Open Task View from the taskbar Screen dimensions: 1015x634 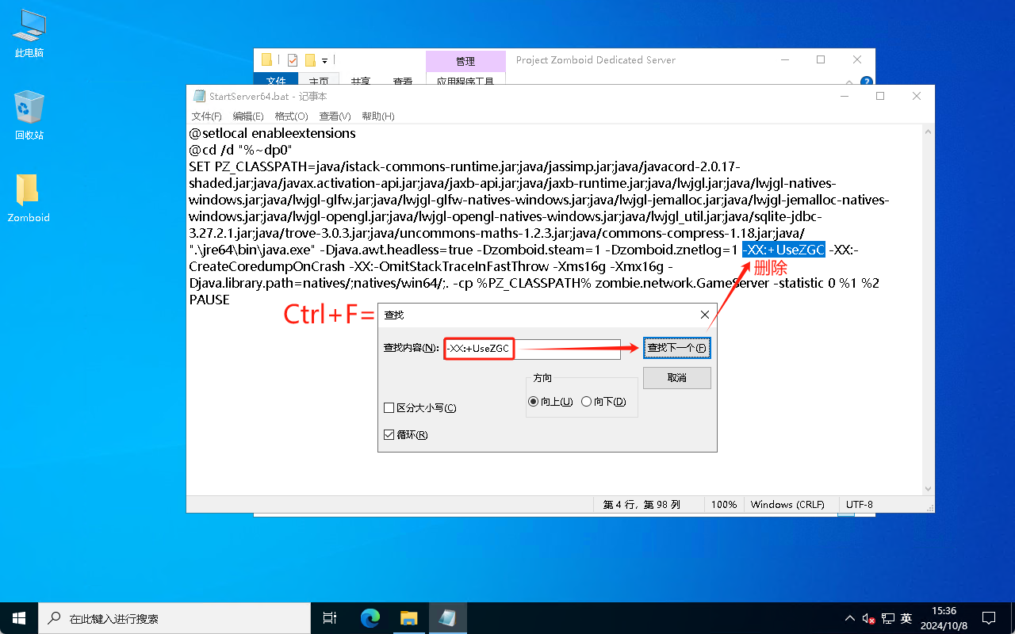click(x=331, y=618)
